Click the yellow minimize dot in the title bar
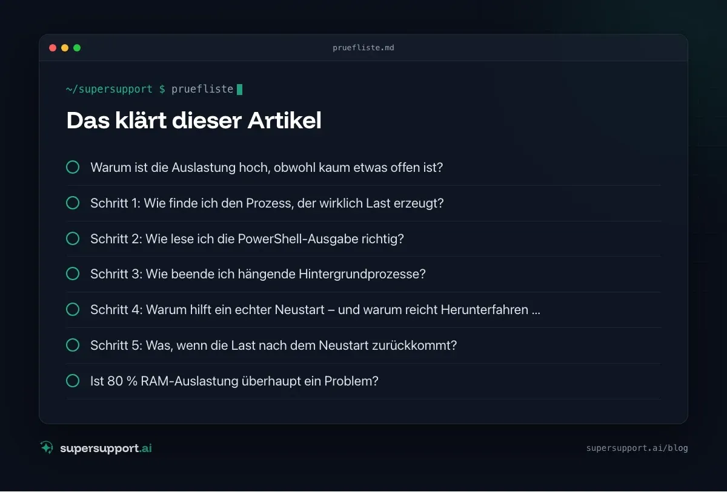Screen dimensions: 727x492 tap(65, 48)
